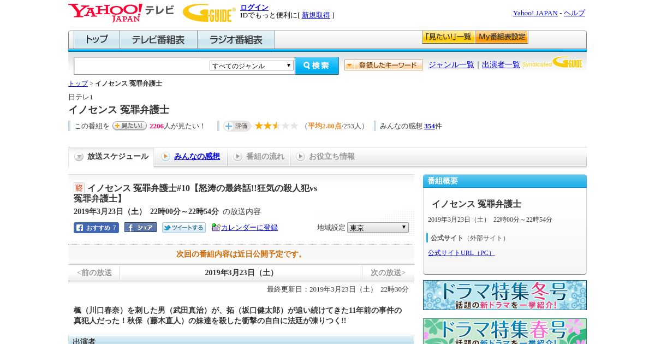Click the トップ breadcrumb link
Image resolution: width=655 pixels, height=344 pixels.
coord(78,84)
